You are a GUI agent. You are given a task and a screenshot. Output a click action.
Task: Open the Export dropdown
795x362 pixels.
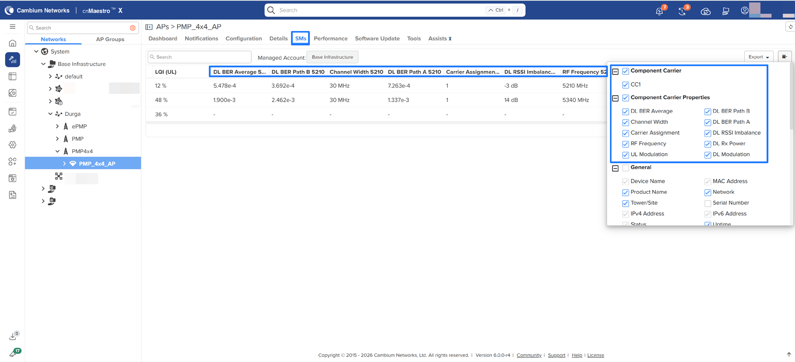tap(758, 57)
